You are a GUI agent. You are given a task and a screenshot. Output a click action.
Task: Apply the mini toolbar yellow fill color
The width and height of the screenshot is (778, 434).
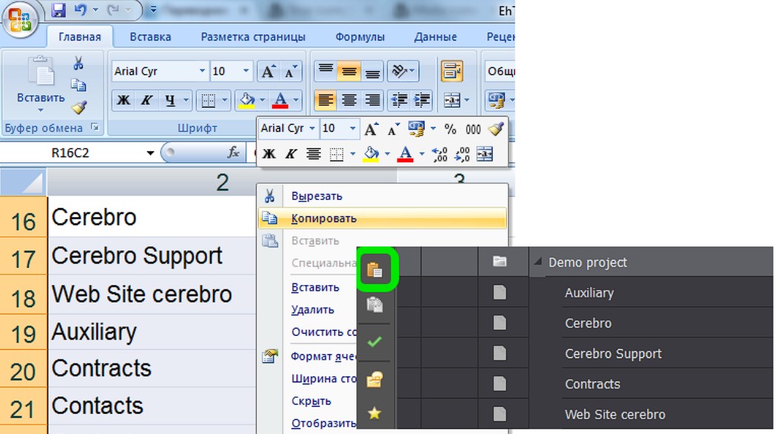pos(371,154)
